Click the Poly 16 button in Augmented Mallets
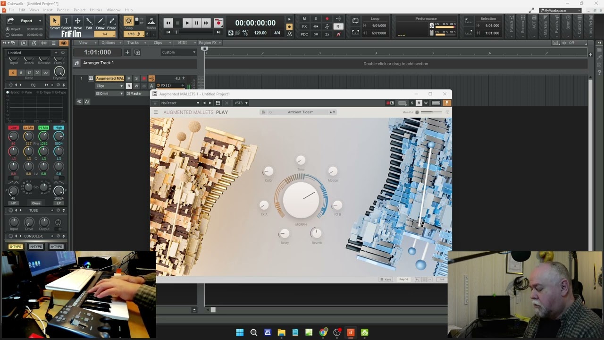 point(403,280)
